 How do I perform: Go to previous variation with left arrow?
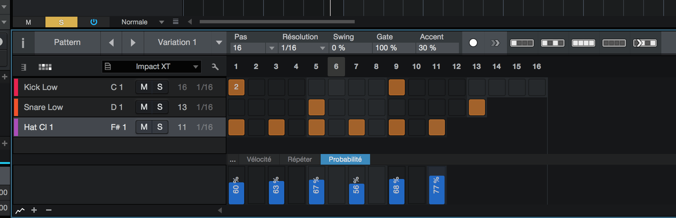111,43
